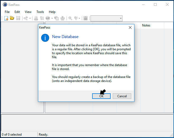
Task: Expand the Add Entry dropdown arrow
Action: (30, 18)
